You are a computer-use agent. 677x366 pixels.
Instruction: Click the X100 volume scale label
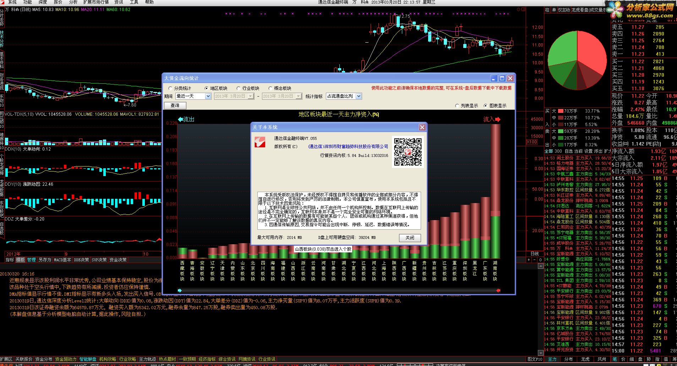pos(531,142)
